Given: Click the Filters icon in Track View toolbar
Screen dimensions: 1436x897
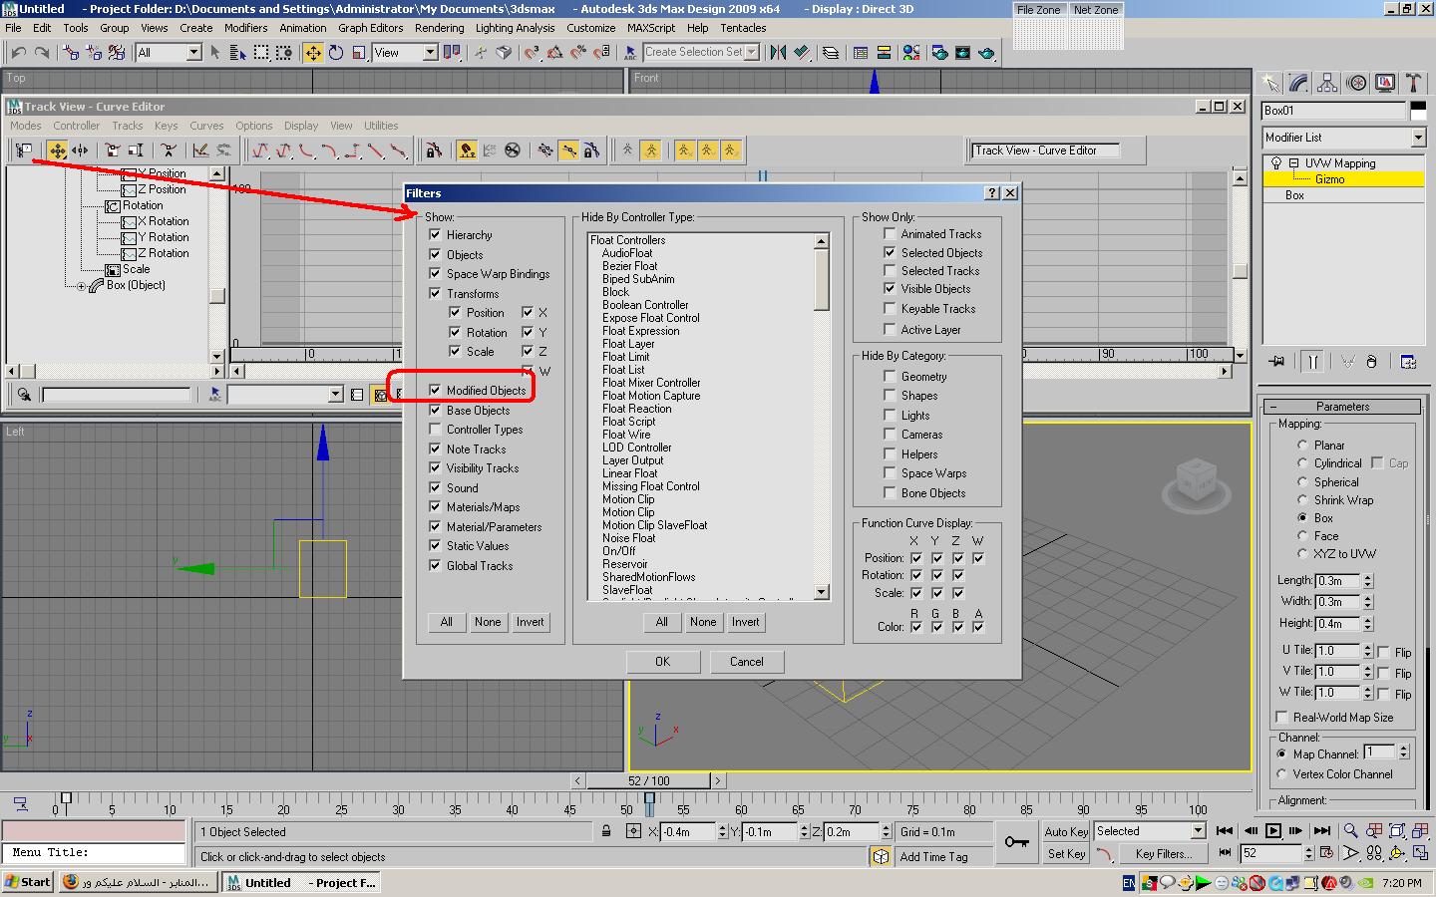Looking at the screenshot, I should (22, 150).
